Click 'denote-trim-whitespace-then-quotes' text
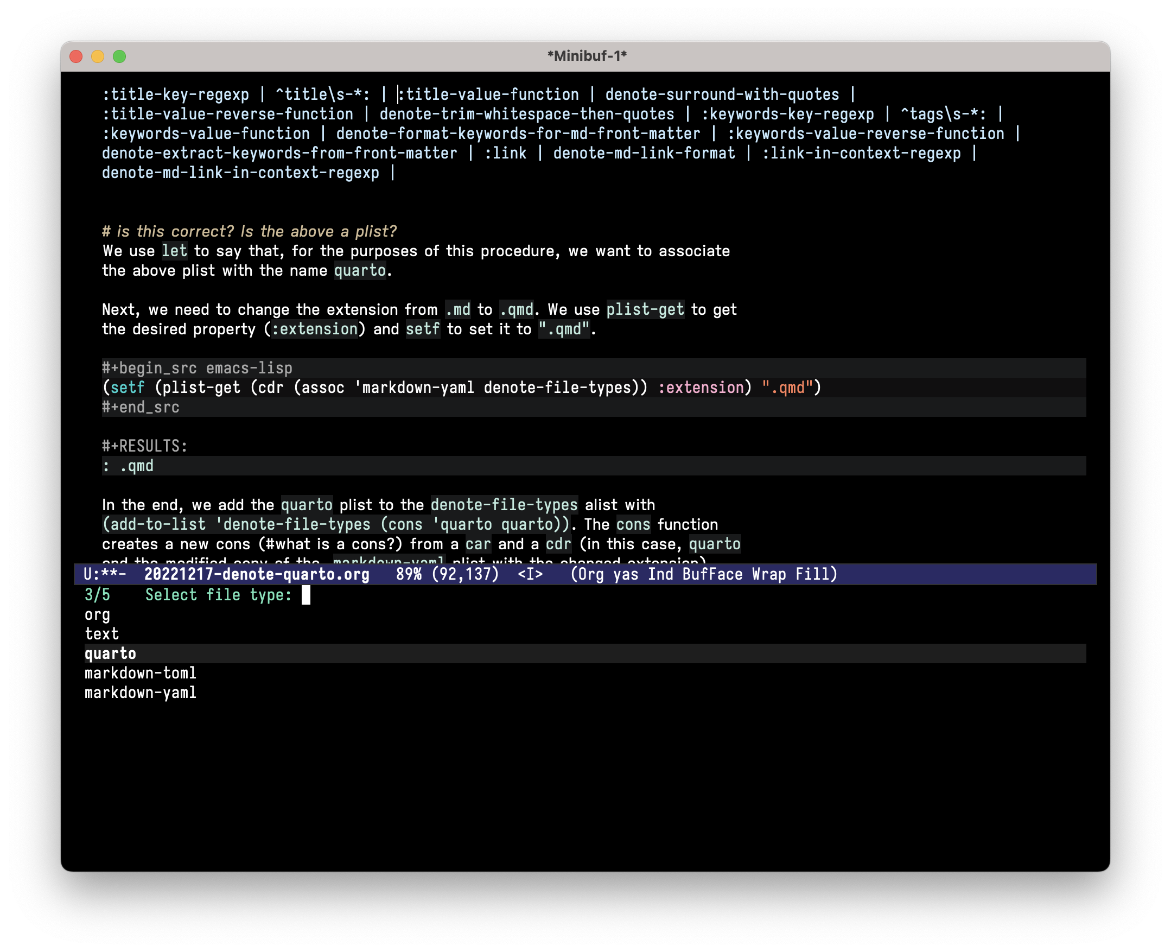The height and width of the screenshot is (952, 1171). point(527,114)
